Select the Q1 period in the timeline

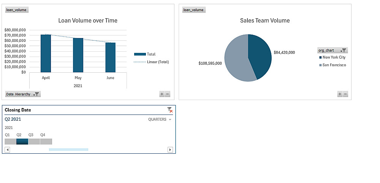10,142
